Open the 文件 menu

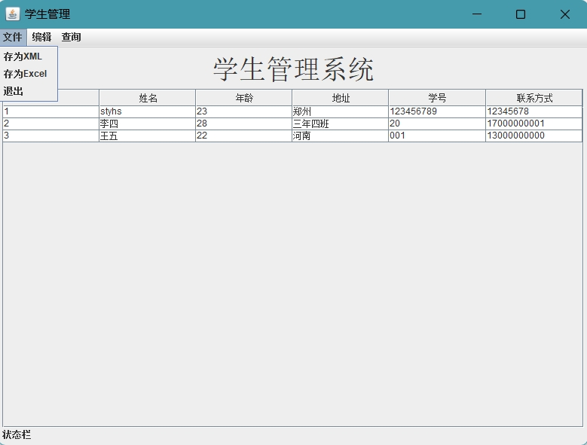coord(13,37)
